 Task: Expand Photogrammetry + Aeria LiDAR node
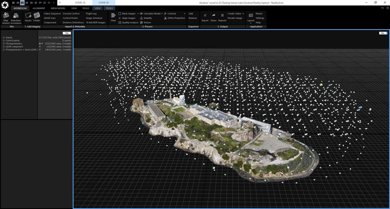click(x=4, y=50)
